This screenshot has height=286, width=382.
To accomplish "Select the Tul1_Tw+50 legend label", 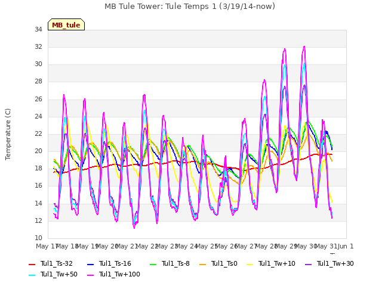I will pos(59,274).
